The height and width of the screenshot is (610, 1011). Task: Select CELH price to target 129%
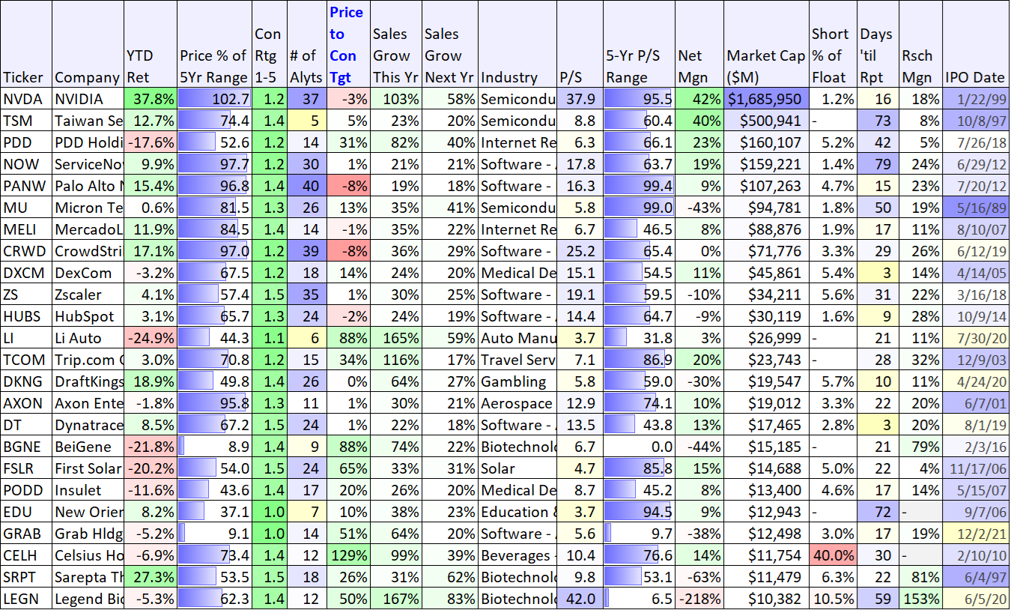pyautogui.click(x=347, y=555)
